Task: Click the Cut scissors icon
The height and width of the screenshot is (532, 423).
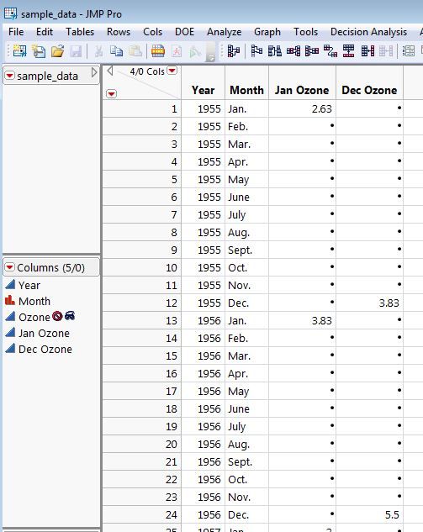Action: tap(98, 51)
